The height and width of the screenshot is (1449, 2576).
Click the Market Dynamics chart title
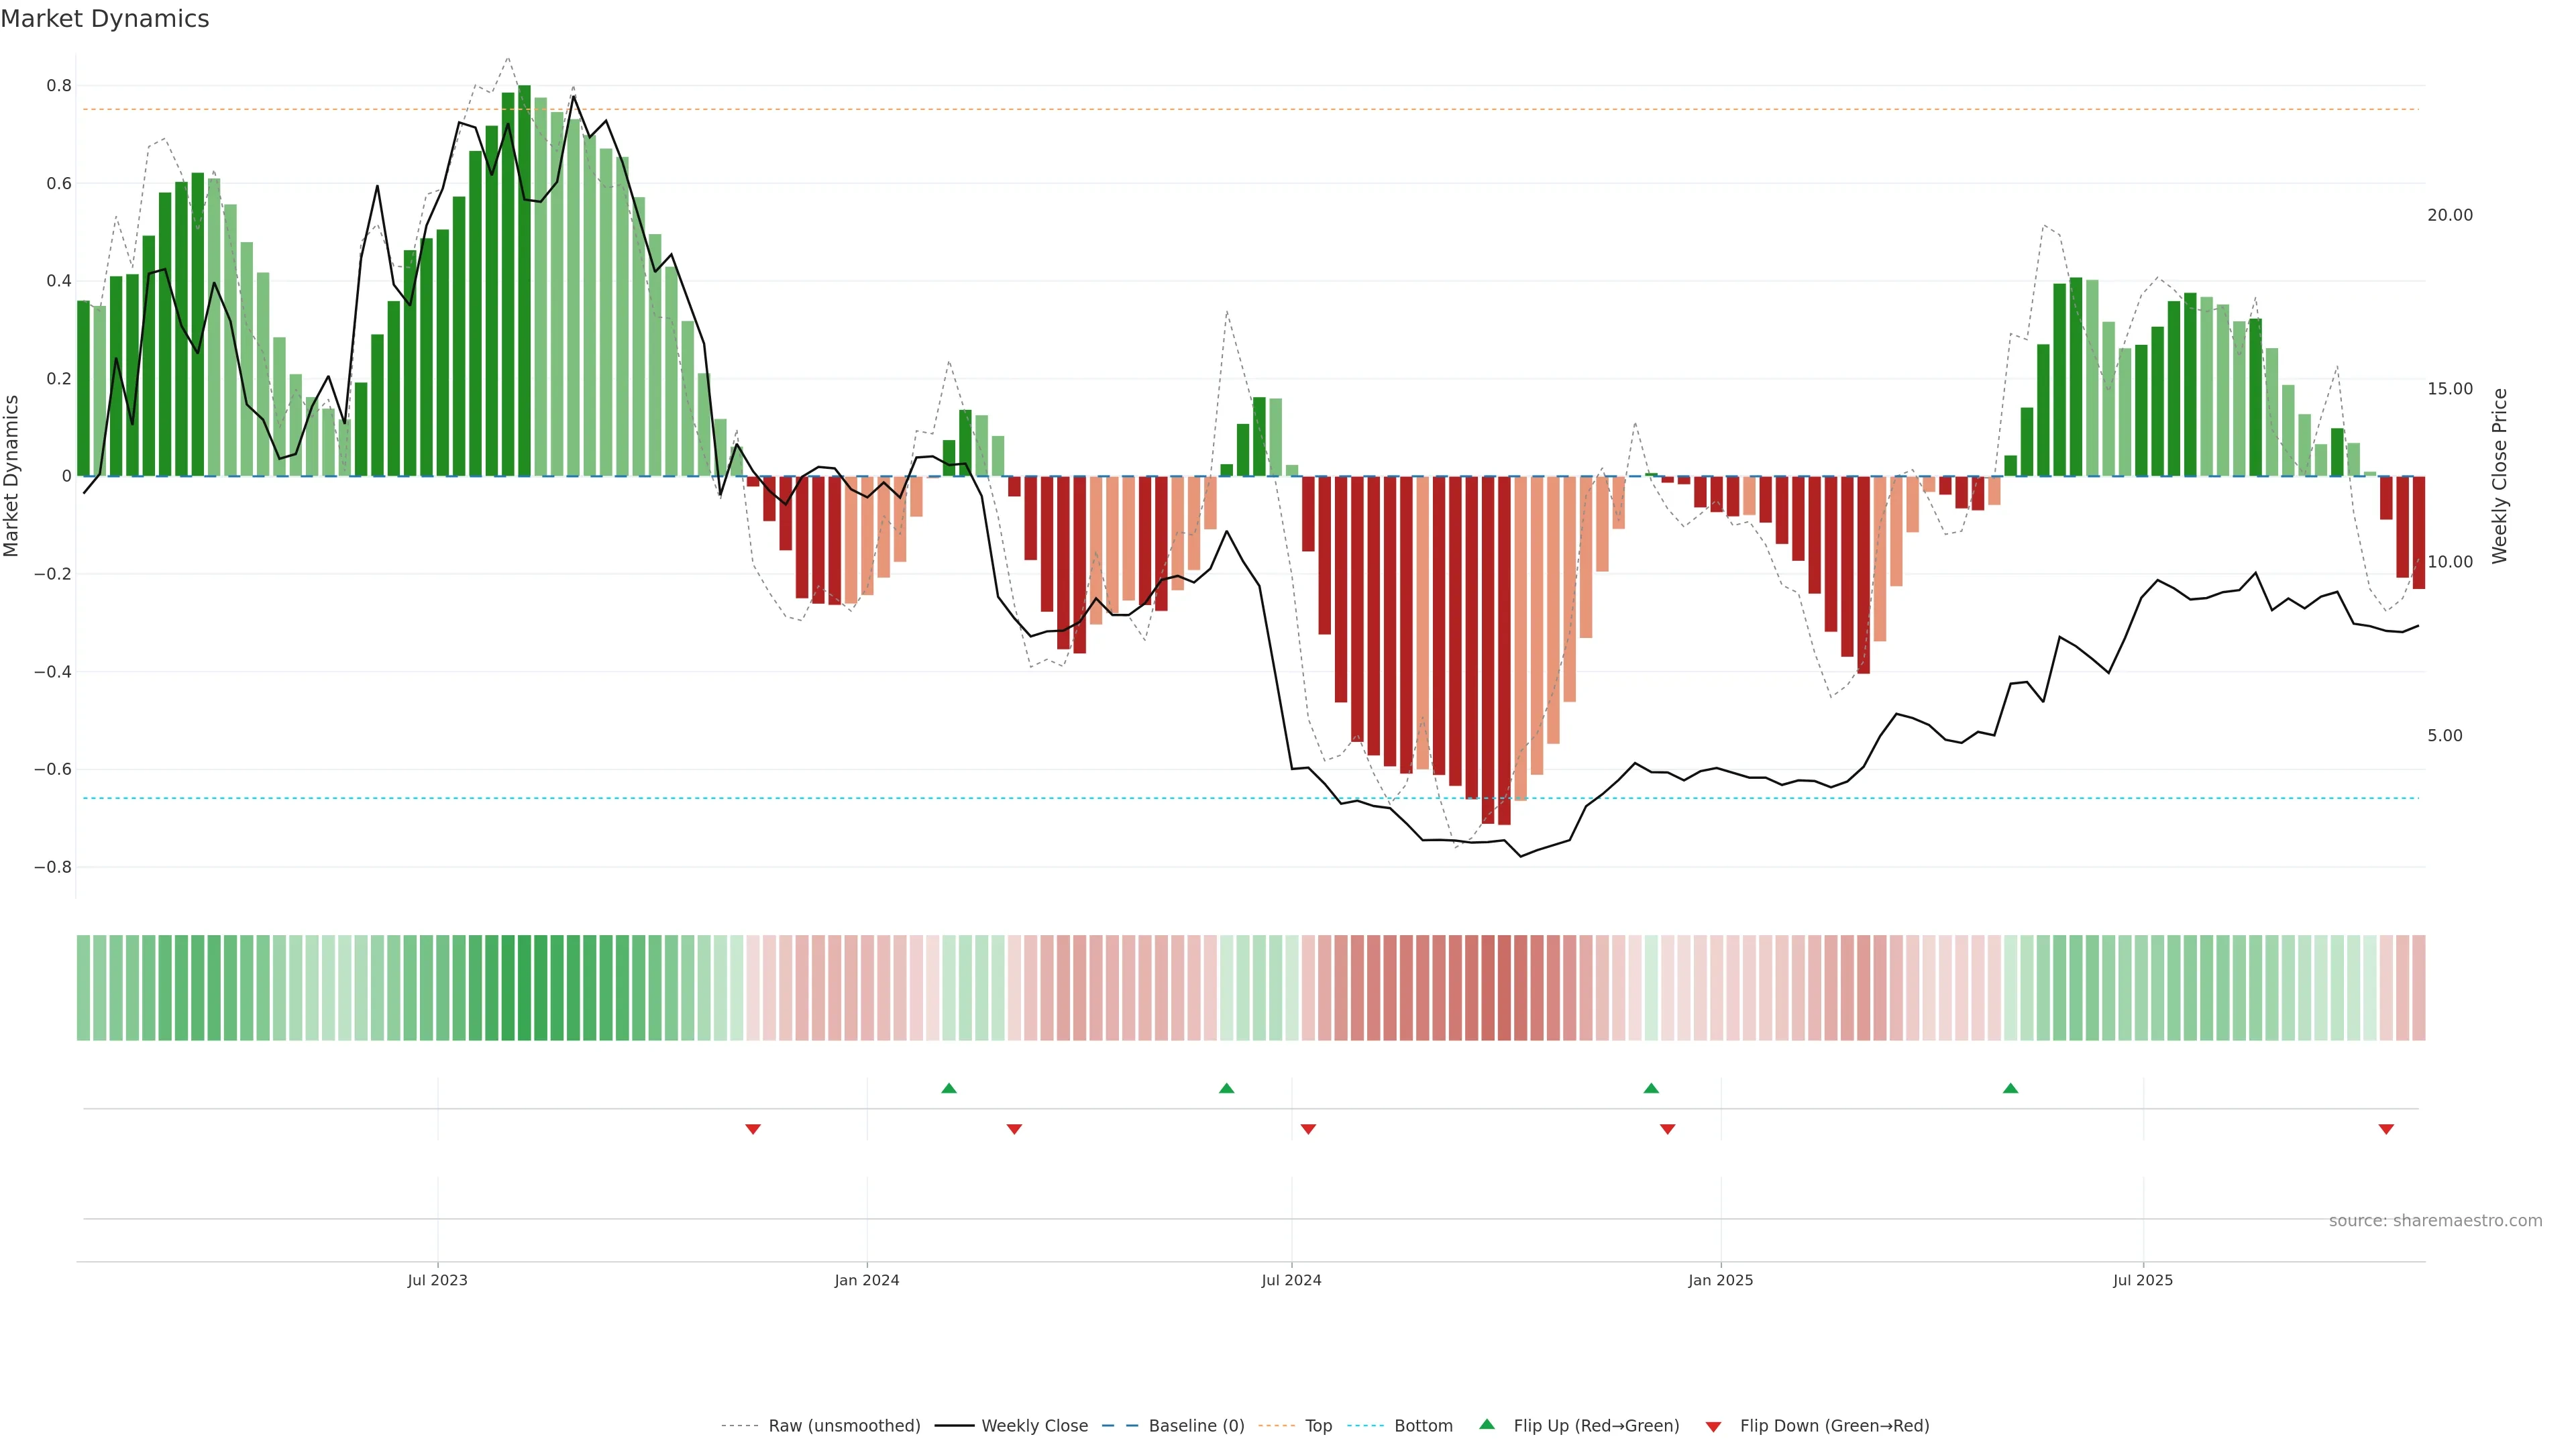click(x=105, y=19)
